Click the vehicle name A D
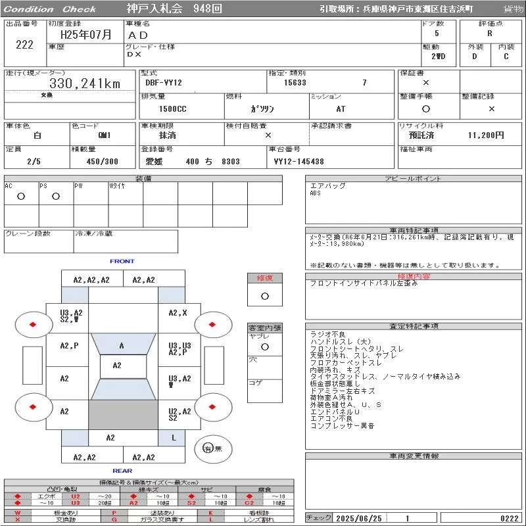The image size is (526, 526). point(138,36)
